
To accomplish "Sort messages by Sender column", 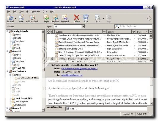I will coord(119,32).
